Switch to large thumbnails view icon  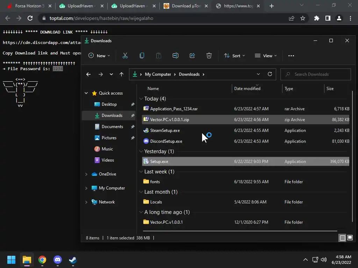pyautogui.click(x=350, y=238)
